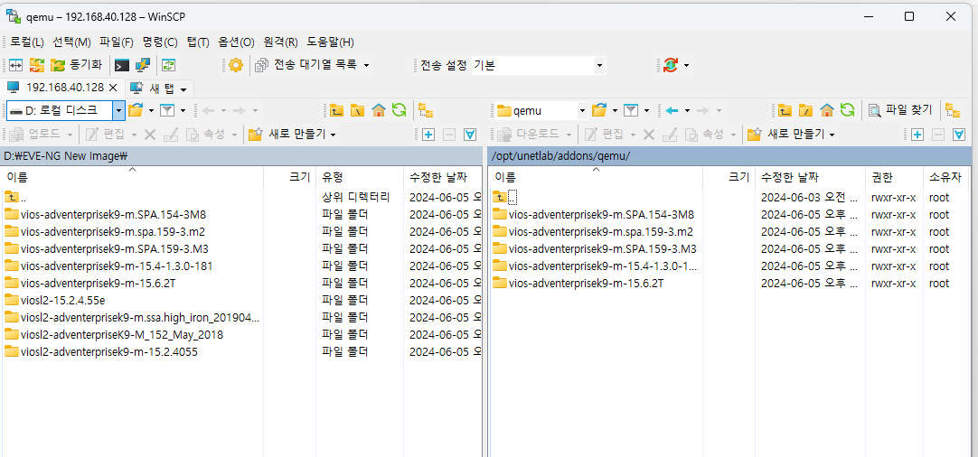Open the 옵션(O) menu
Image resolution: width=978 pixels, height=457 pixels.
tap(237, 42)
